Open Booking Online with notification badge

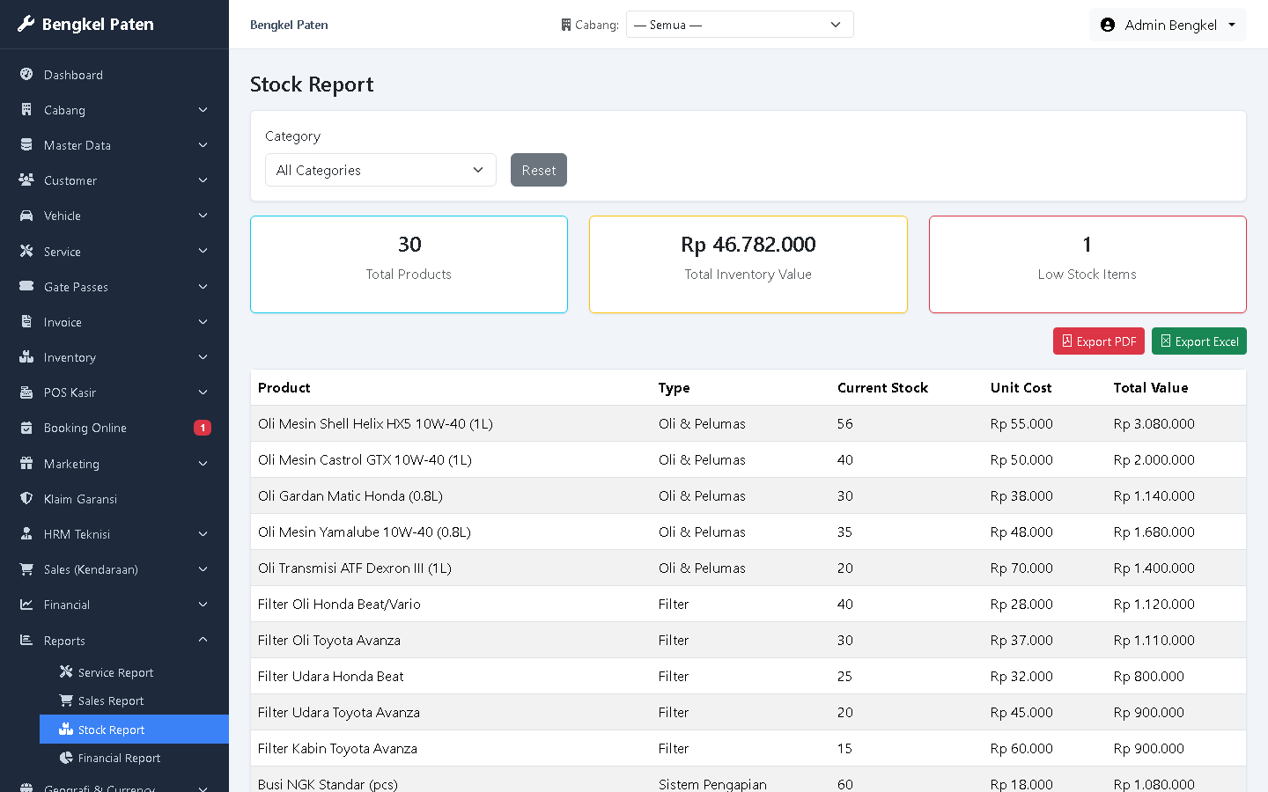point(114,428)
